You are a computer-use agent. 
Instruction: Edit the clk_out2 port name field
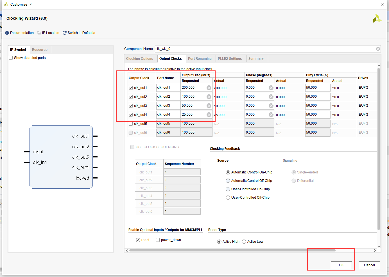(x=168, y=97)
